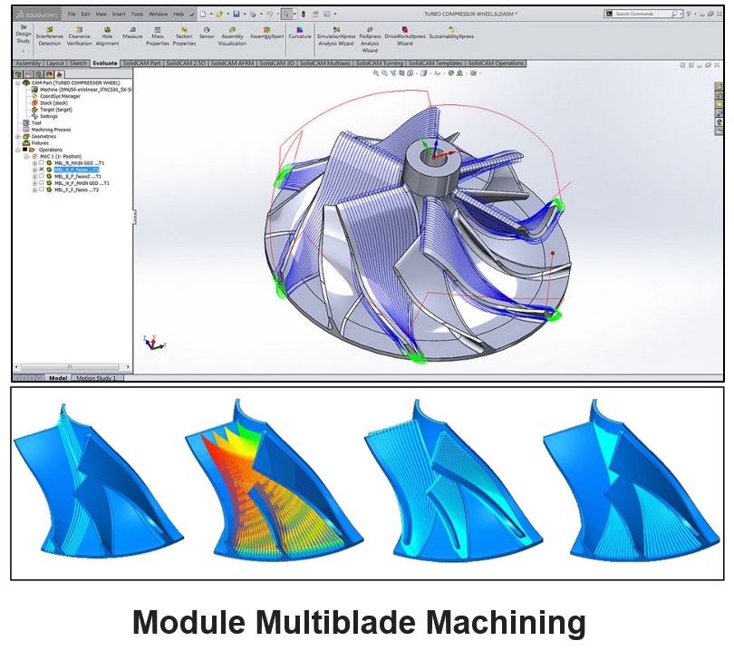Launch SustainabilityXpress
Viewport: 734px width, 670px height.
coord(452,33)
